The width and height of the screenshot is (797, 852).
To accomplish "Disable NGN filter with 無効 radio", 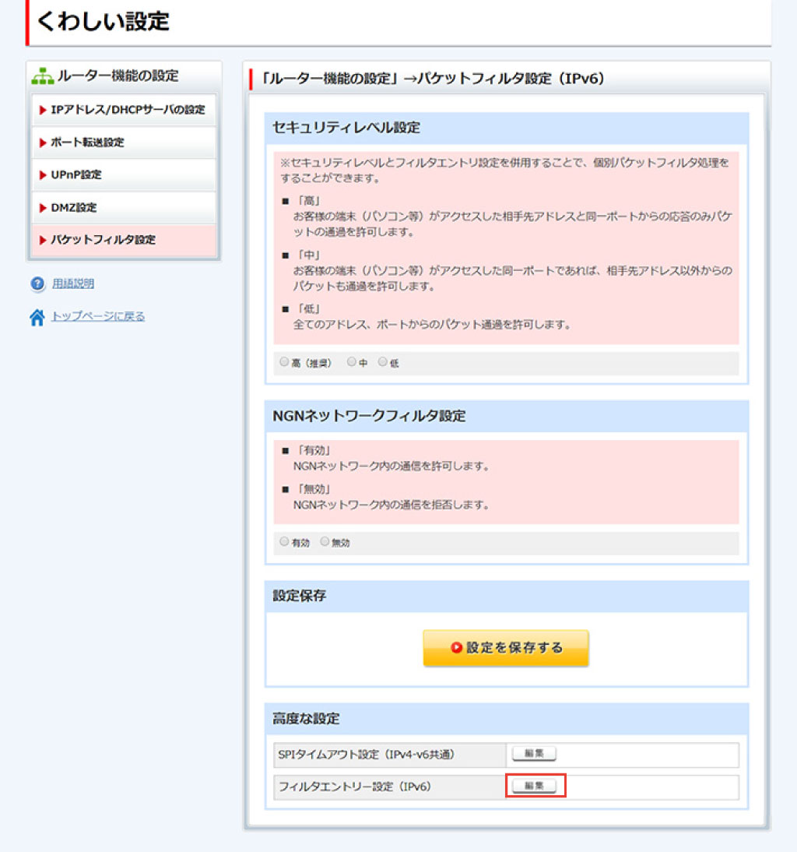I will 324,542.
